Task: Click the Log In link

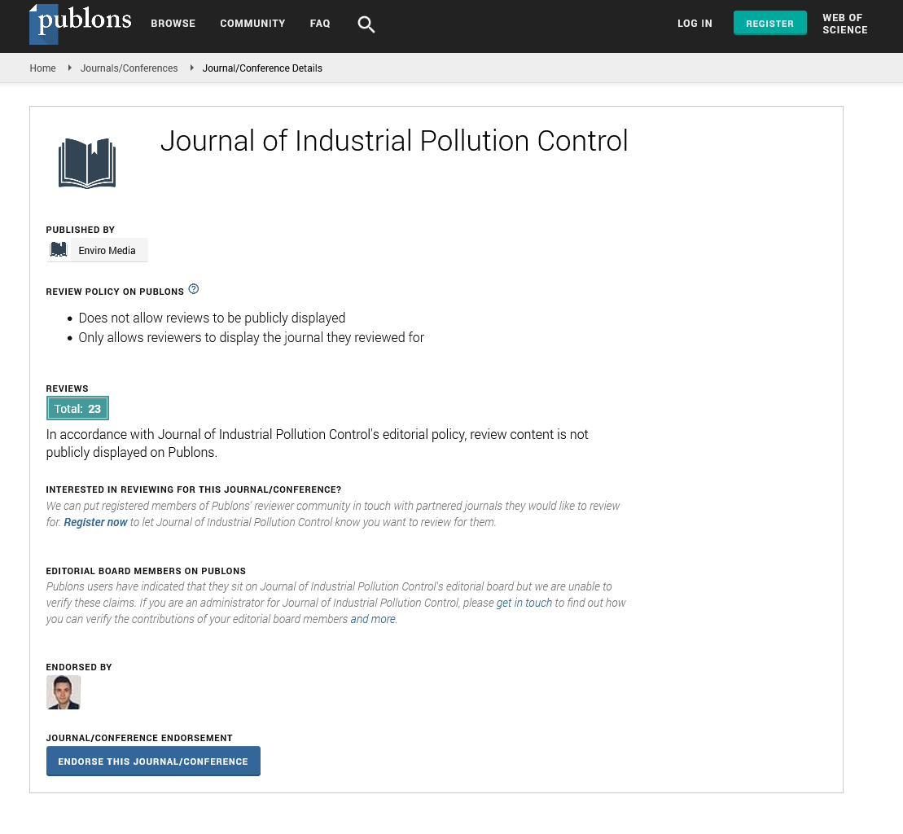Action: [695, 24]
